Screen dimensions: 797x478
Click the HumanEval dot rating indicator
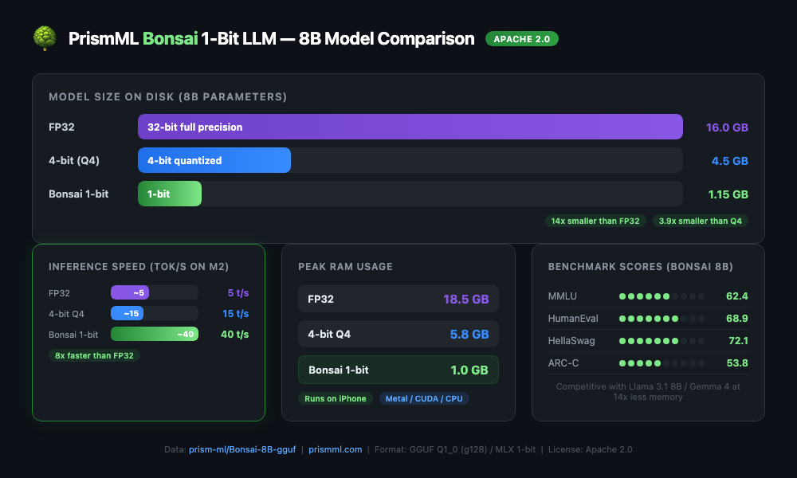point(662,319)
